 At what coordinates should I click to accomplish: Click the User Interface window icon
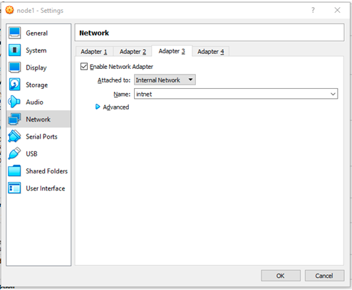click(x=14, y=188)
